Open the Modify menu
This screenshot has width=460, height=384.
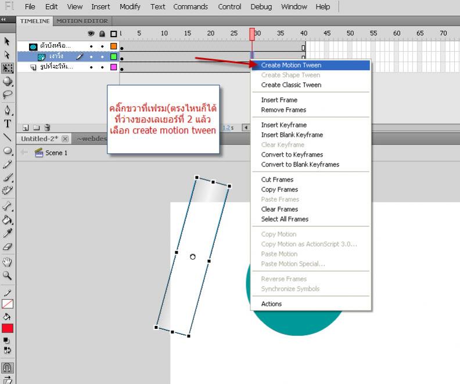pyautogui.click(x=130, y=6)
